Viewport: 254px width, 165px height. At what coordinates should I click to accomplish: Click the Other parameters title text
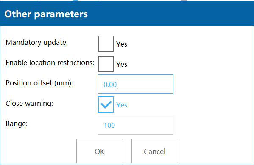click(x=46, y=14)
